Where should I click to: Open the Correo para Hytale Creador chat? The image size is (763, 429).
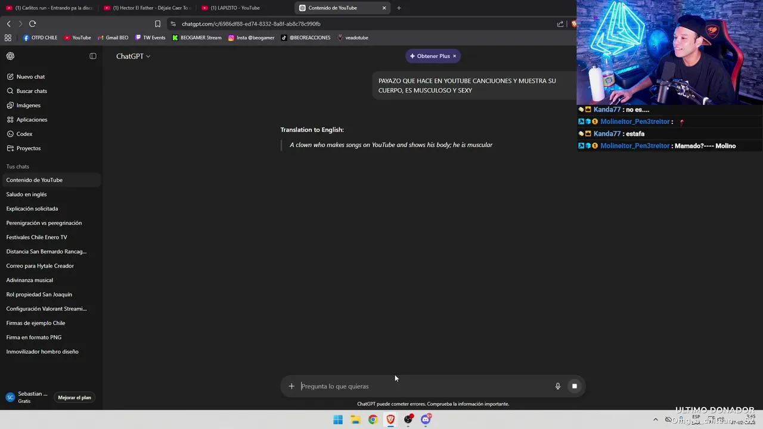[51, 266]
